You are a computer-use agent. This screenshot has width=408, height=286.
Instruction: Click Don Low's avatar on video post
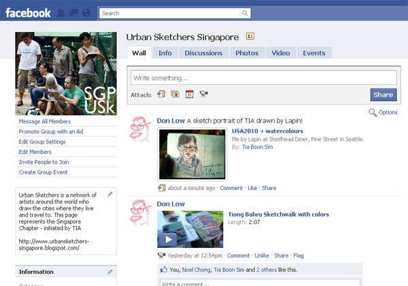pos(141,212)
